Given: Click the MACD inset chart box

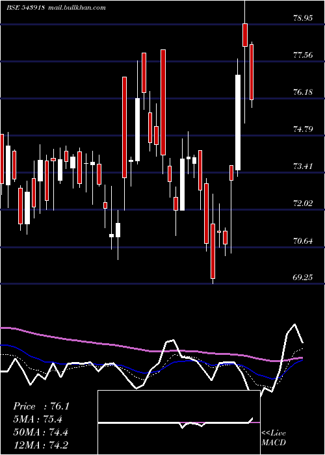Looking at the screenshot, I should tap(179, 422).
